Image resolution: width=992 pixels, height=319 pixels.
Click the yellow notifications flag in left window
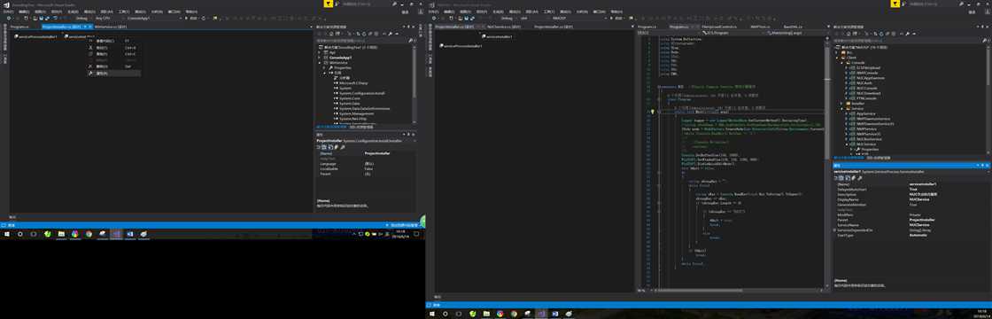(x=329, y=4)
